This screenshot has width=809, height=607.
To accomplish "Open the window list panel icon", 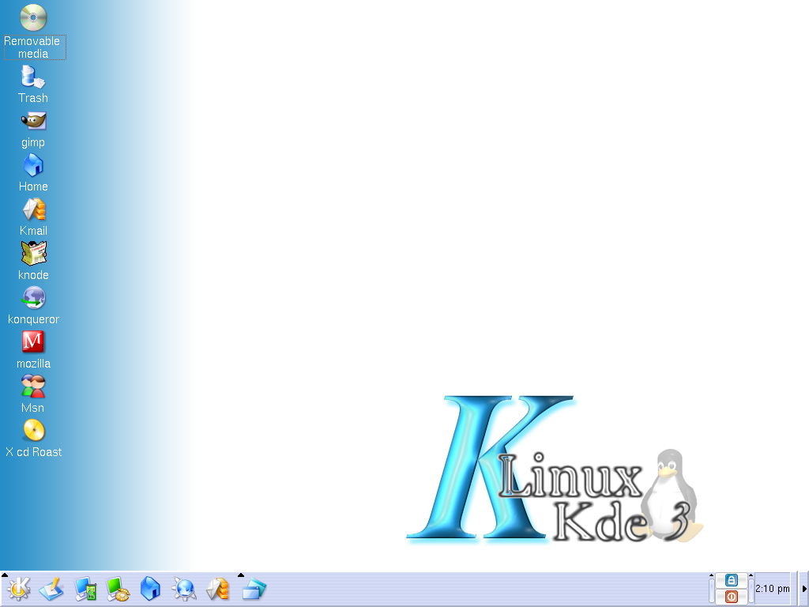I will click(x=254, y=590).
